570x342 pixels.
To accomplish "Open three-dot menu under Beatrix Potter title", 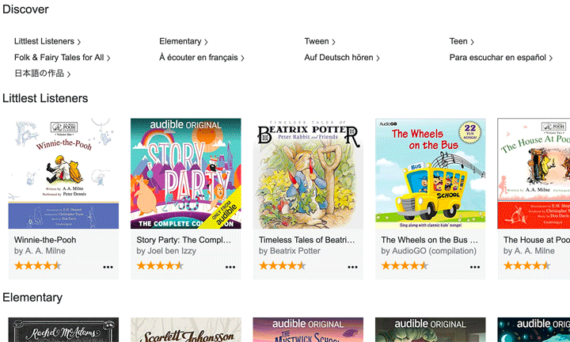I will coord(352,267).
